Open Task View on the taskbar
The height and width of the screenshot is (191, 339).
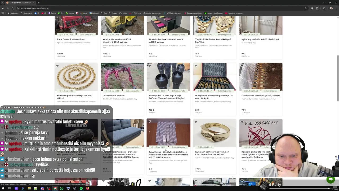tap(10, 188)
